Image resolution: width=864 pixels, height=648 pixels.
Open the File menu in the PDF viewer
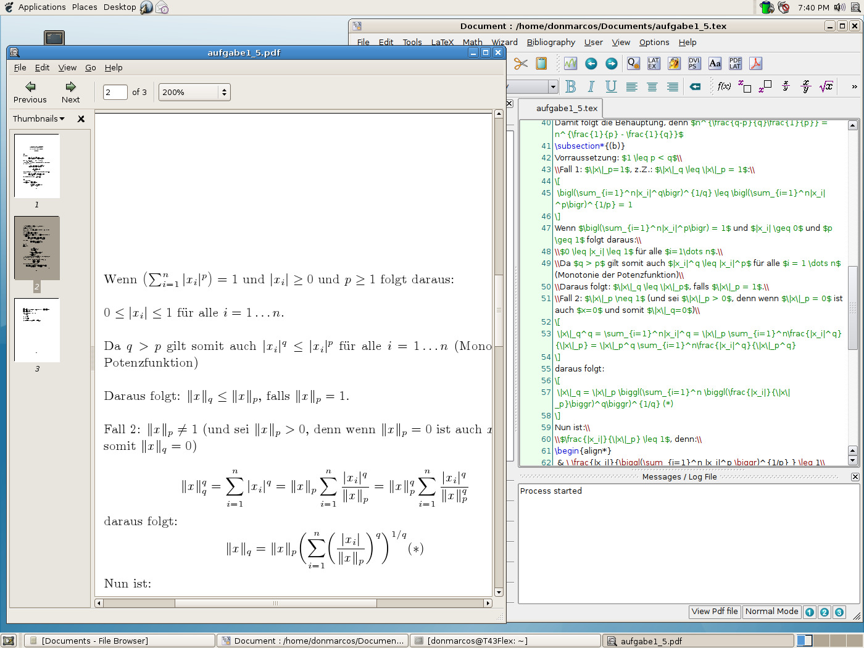(x=20, y=68)
